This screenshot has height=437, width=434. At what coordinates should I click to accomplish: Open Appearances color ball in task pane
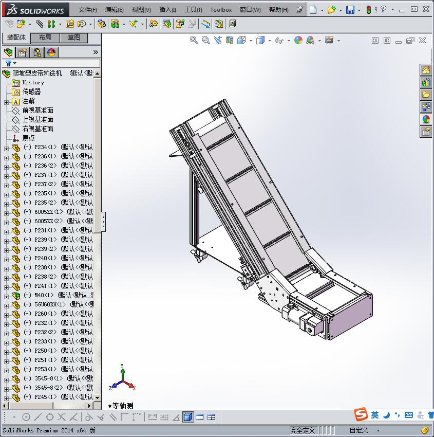click(426, 119)
